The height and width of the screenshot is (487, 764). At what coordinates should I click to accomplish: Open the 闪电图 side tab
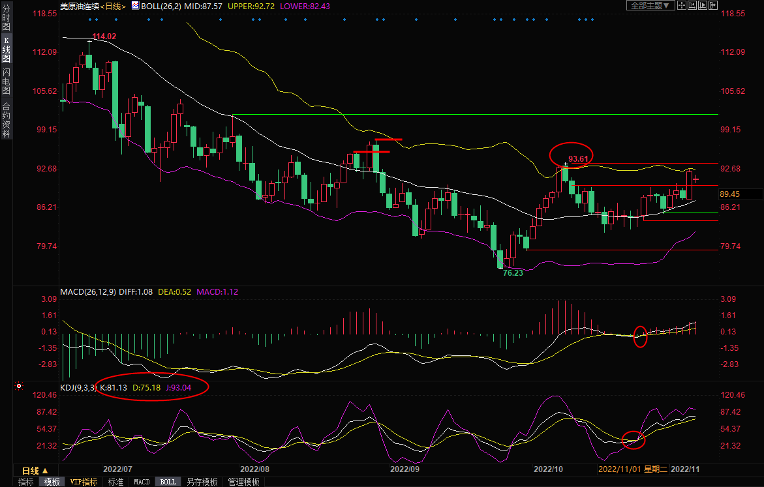(x=6, y=81)
